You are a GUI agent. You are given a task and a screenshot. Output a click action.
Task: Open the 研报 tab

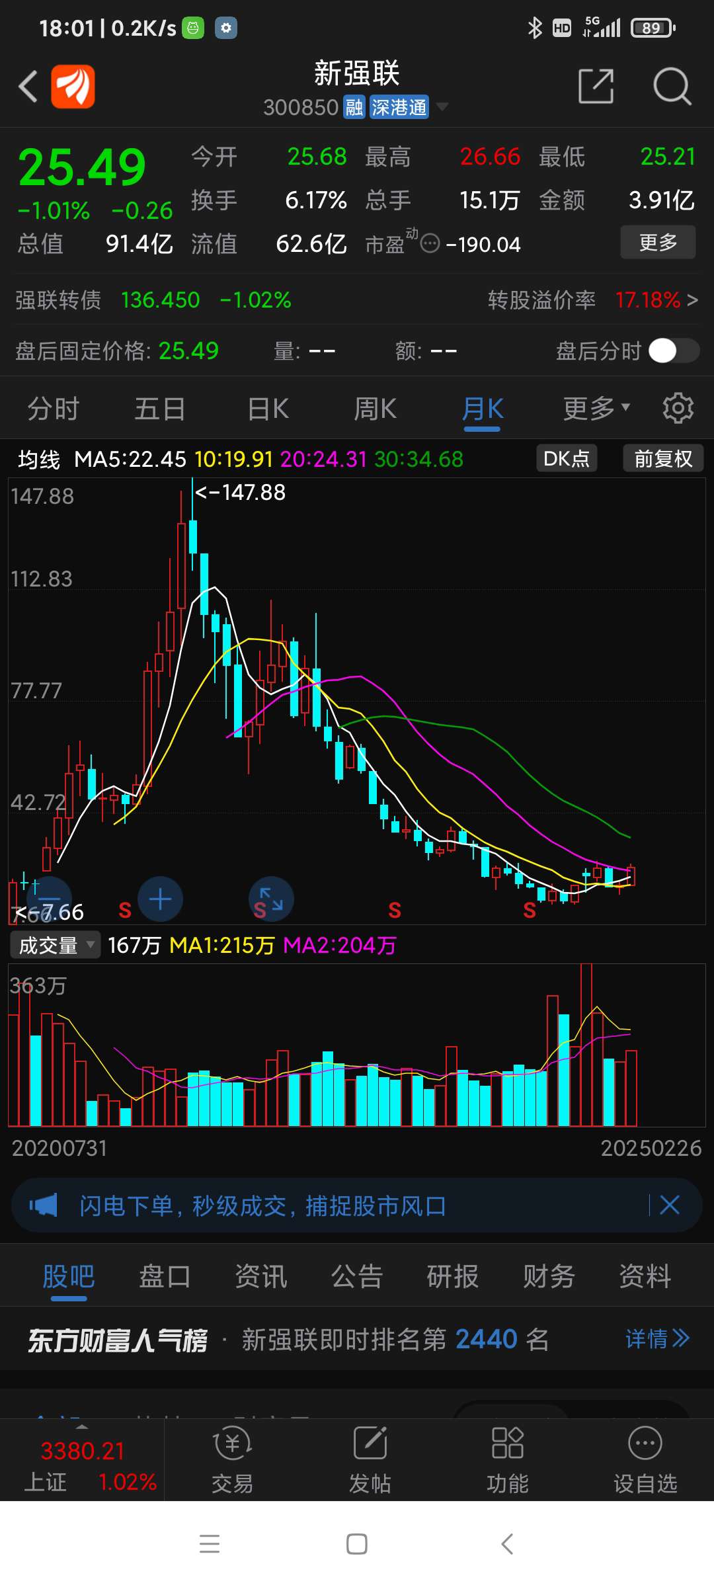pos(453,1276)
